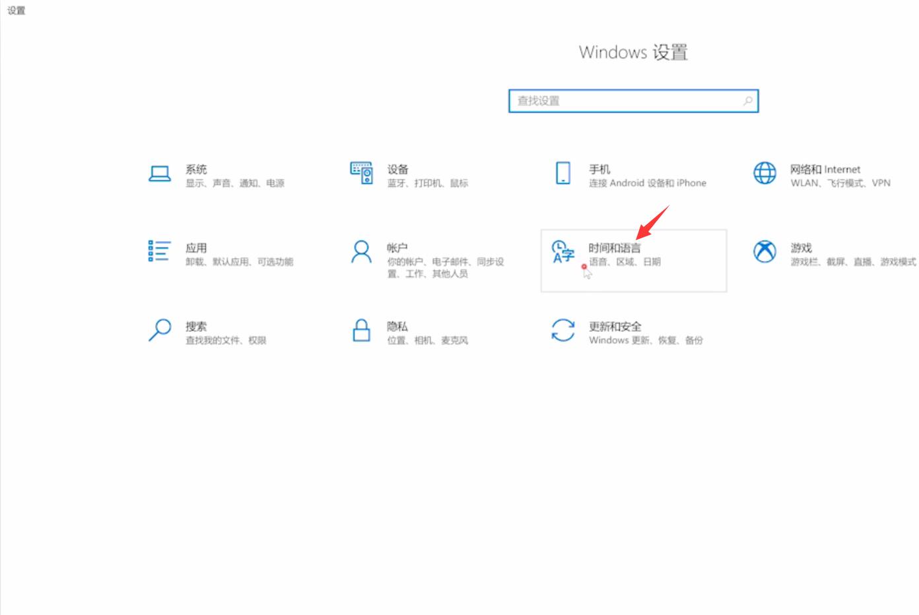Click 查找我的文件、权限 description

(x=226, y=340)
